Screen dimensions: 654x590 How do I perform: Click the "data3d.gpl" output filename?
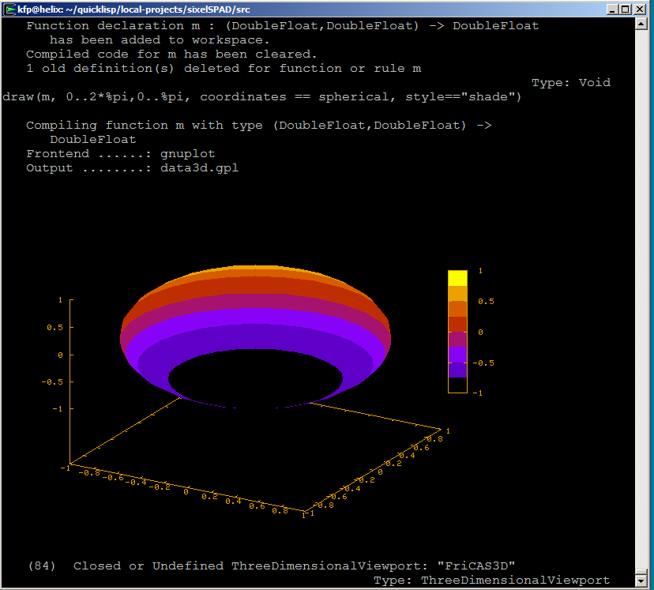[x=199, y=168]
